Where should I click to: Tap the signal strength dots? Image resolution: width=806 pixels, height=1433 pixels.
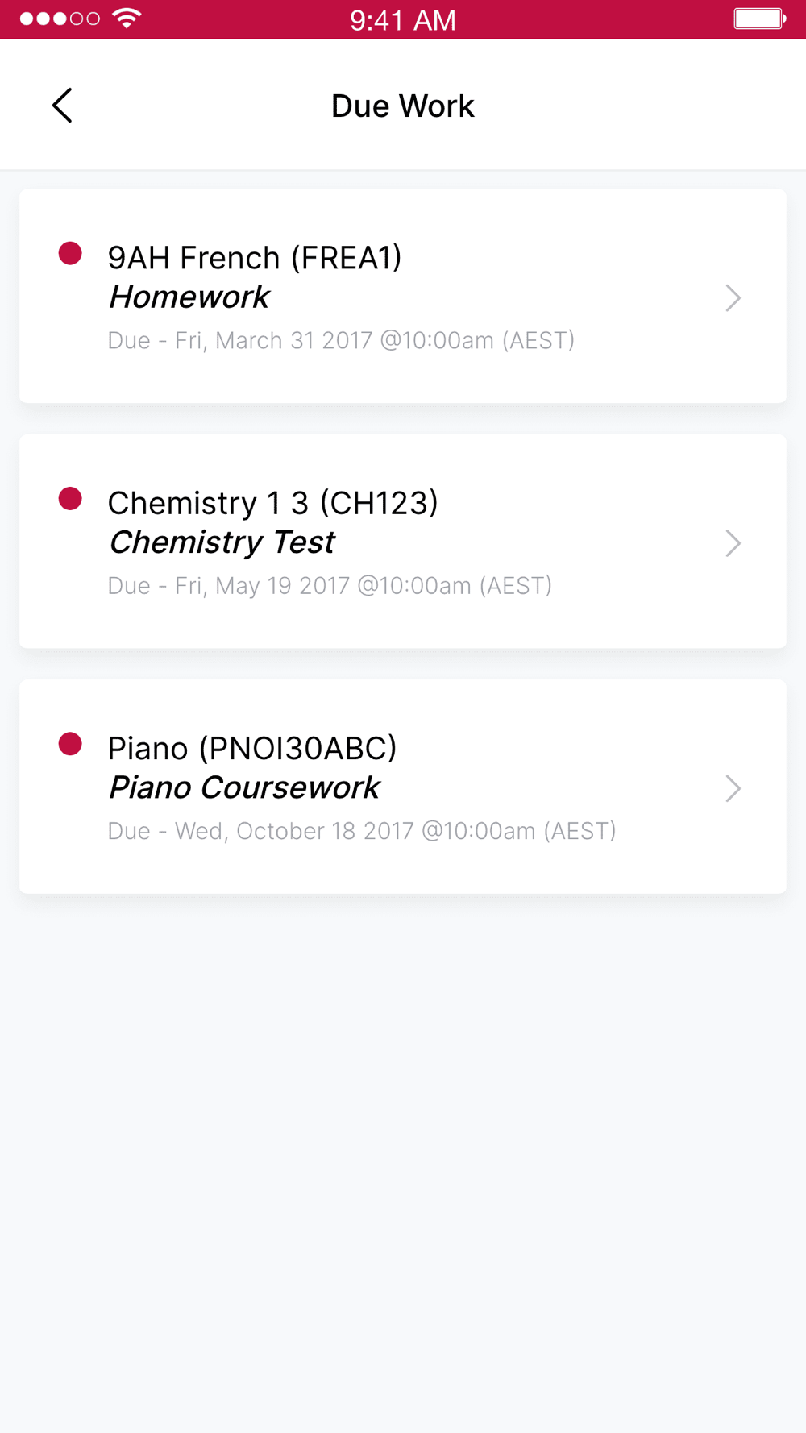click(60, 19)
